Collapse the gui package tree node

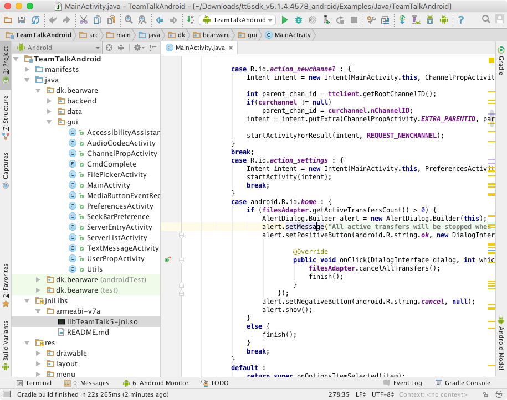click(49, 122)
